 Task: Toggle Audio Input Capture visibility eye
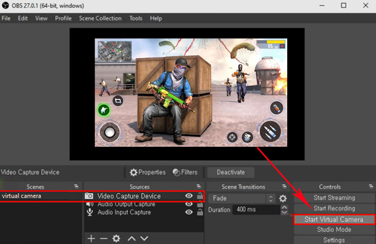189,212
